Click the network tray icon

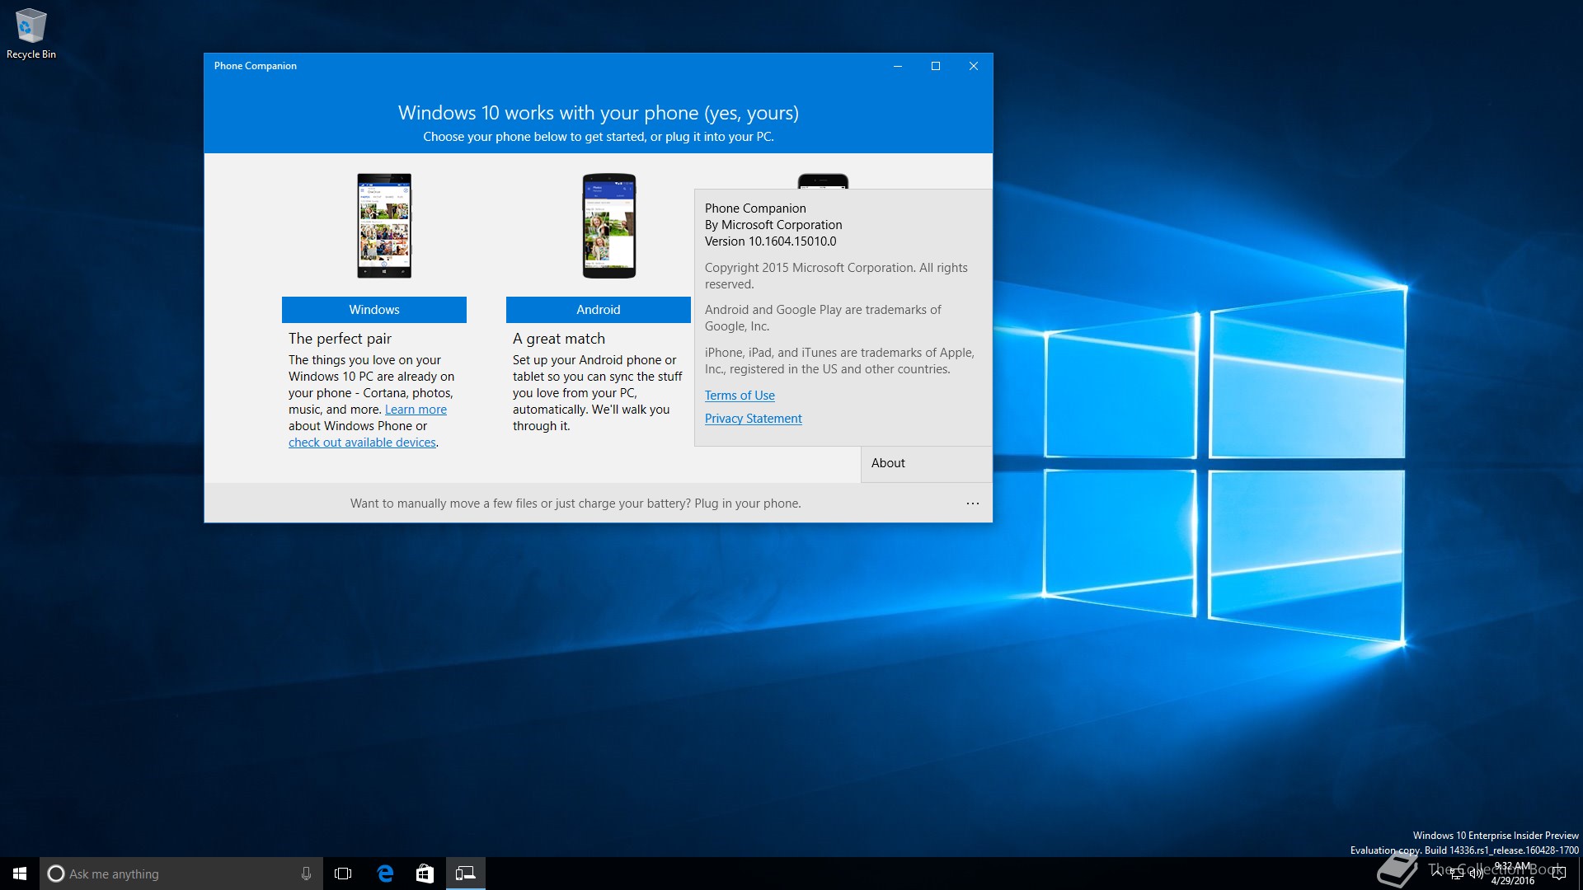[1457, 874]
